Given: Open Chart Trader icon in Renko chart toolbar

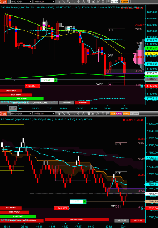Looking at the screenshot, I should tap(88, 113).
